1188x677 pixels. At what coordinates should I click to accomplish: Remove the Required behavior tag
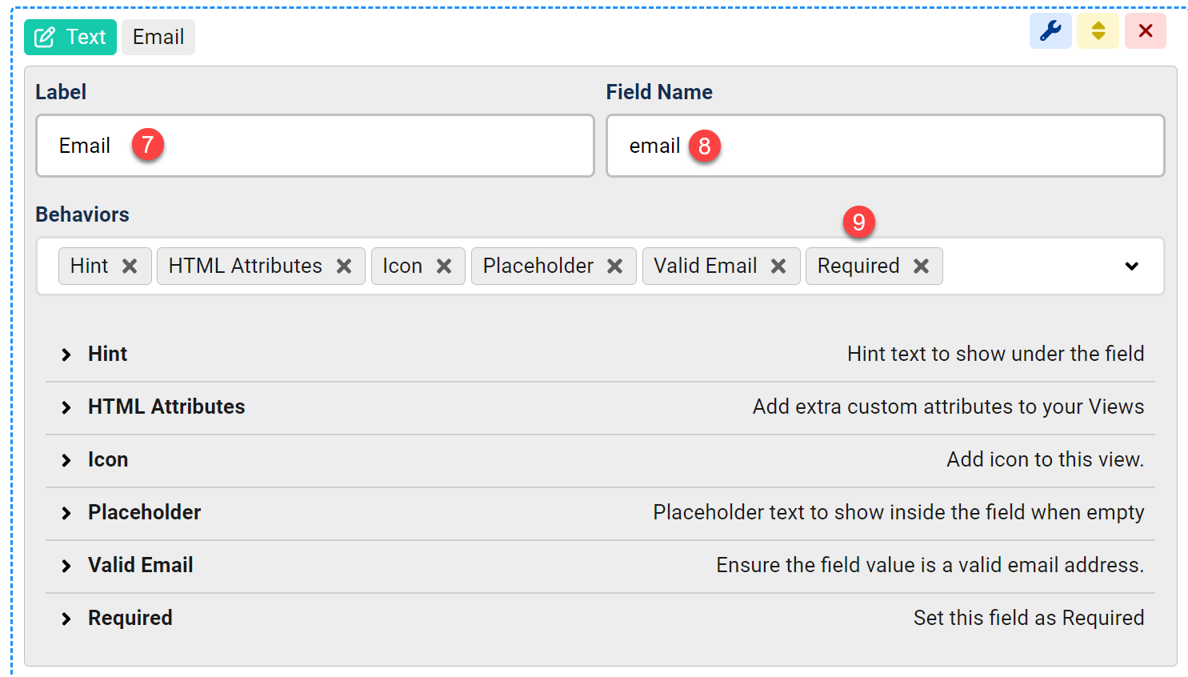point(921,266)
